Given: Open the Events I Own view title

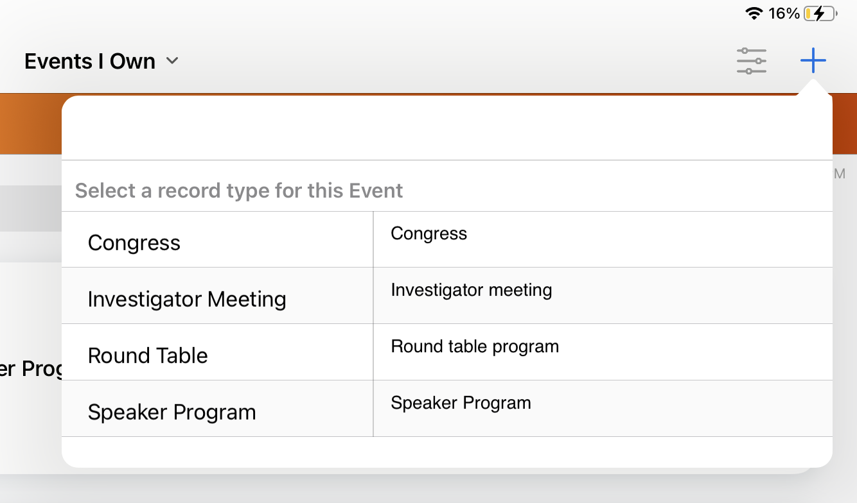Looking at the screenshot, I should click(x=90, y=61).
